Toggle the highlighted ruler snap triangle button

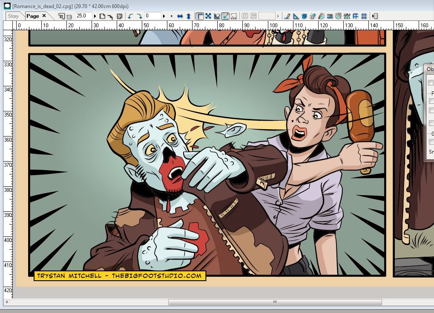tap(225, 16)
